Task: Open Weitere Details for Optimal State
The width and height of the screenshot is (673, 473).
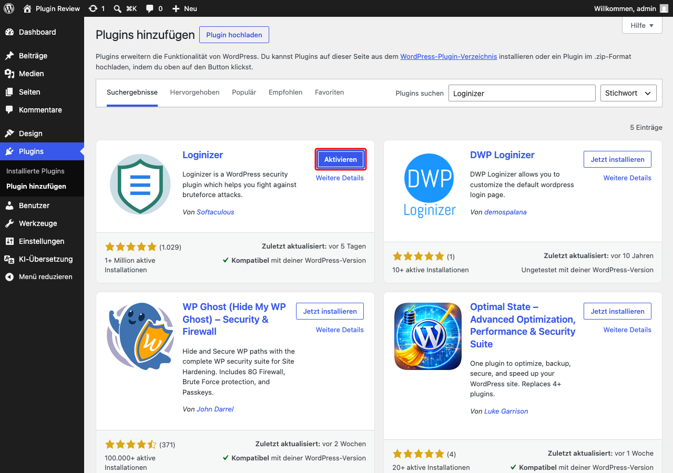Action: (627, 330)
